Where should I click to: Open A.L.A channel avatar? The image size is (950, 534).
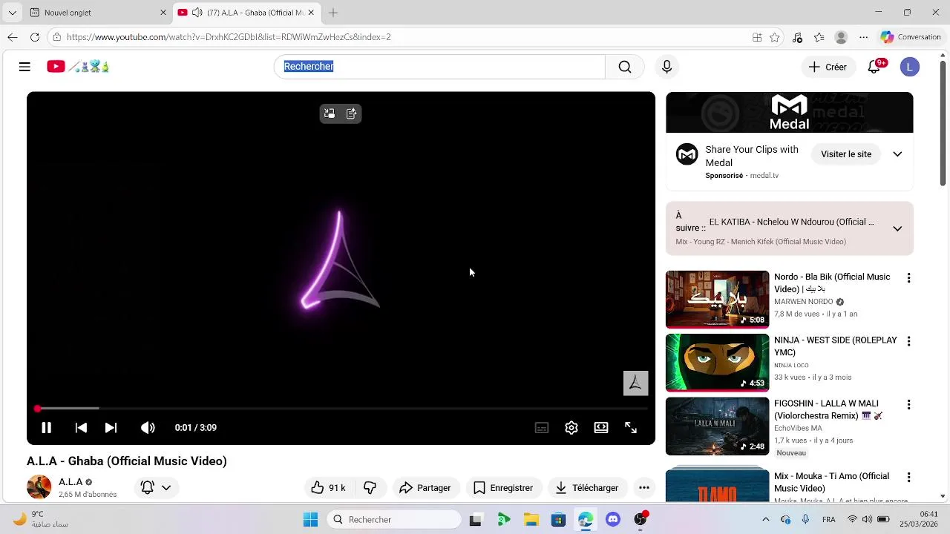tap(39, 487)
